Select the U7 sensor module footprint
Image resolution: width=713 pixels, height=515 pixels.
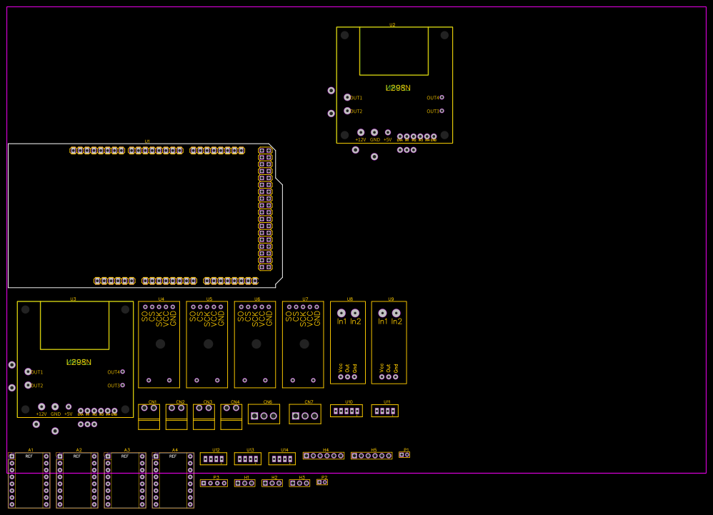(303, 343)
